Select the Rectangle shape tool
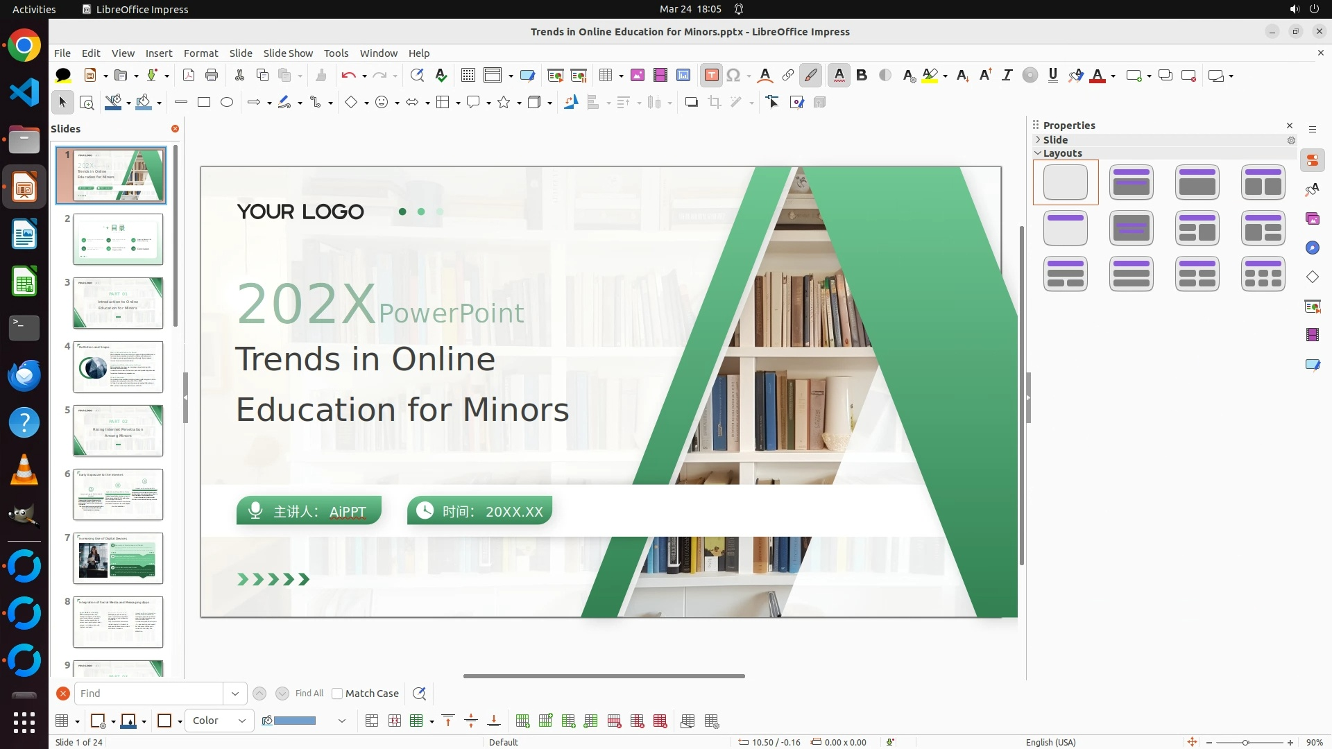The image size is (1332, 749). click(x=204, y=103)
